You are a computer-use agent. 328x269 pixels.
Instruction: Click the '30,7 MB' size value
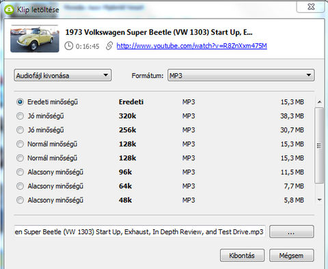click(292, 130)
